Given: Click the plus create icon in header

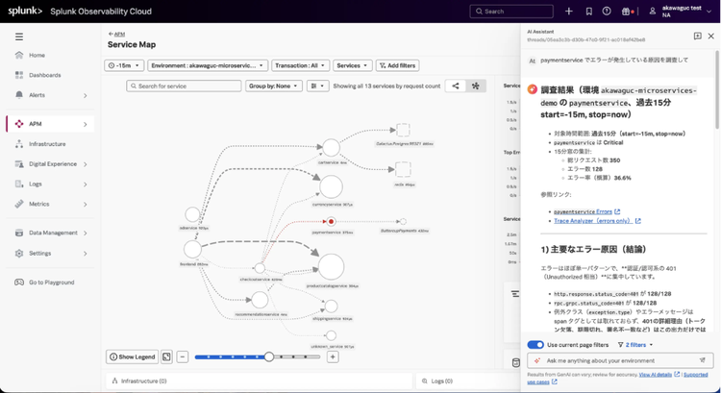Looking at the screenshot, I should point(569,11).
